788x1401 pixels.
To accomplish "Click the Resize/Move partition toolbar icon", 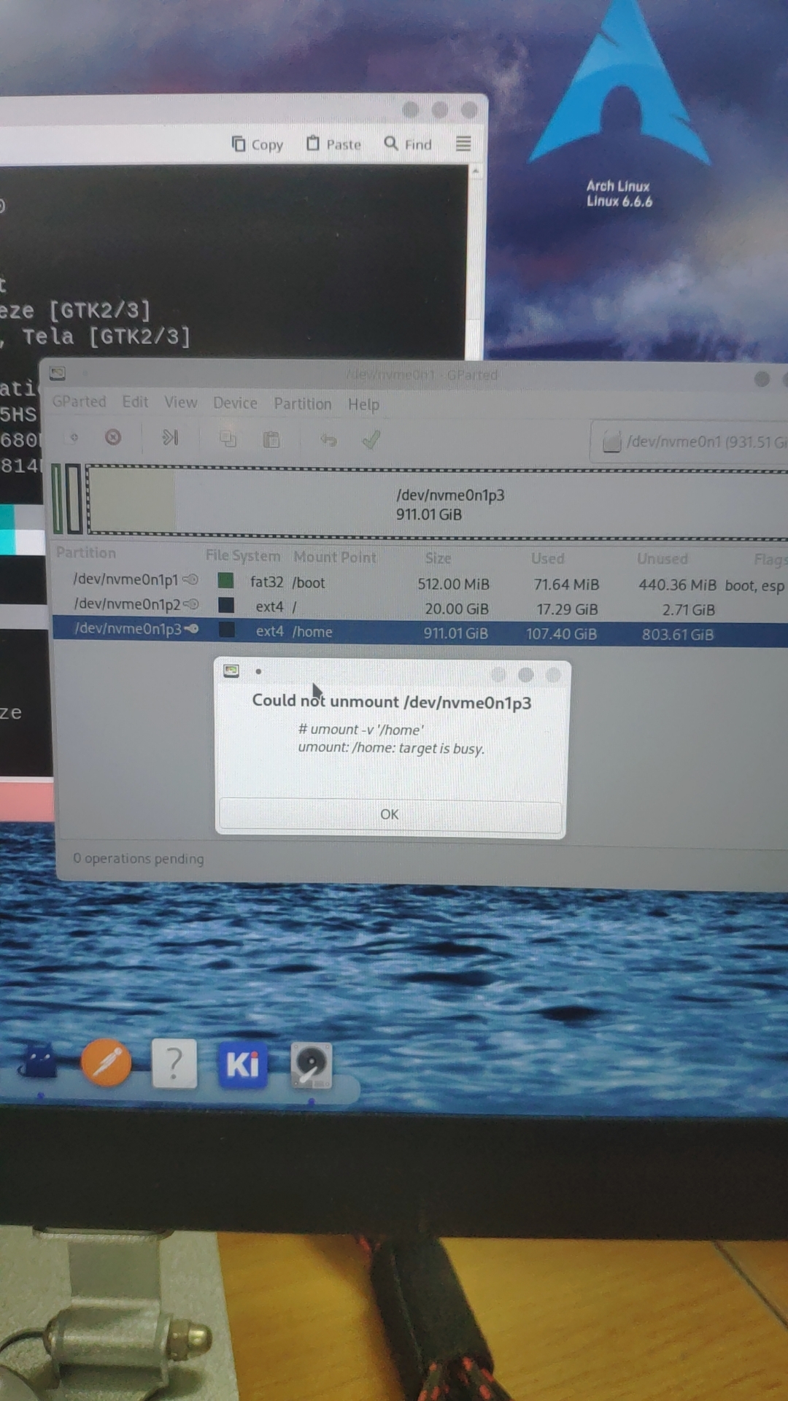I will pos(170,438).
